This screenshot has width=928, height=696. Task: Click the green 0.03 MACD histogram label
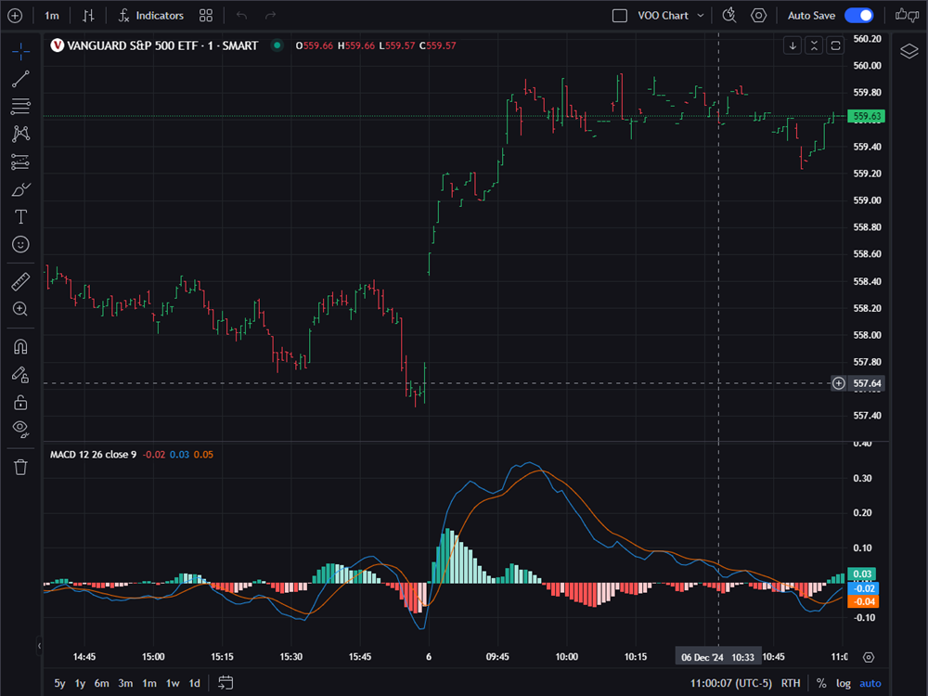point(862,574)
